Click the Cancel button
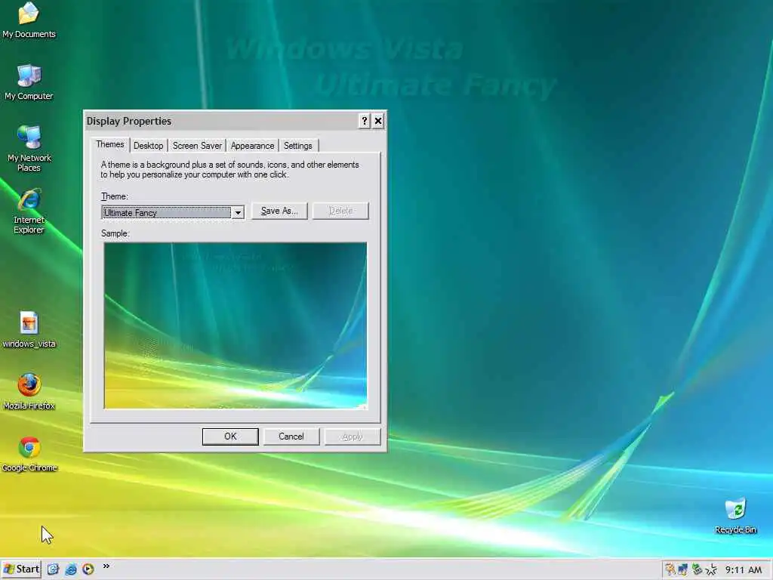Image resolution: width=773 pixels, height=580 pixels. click(x=291, y=437)
